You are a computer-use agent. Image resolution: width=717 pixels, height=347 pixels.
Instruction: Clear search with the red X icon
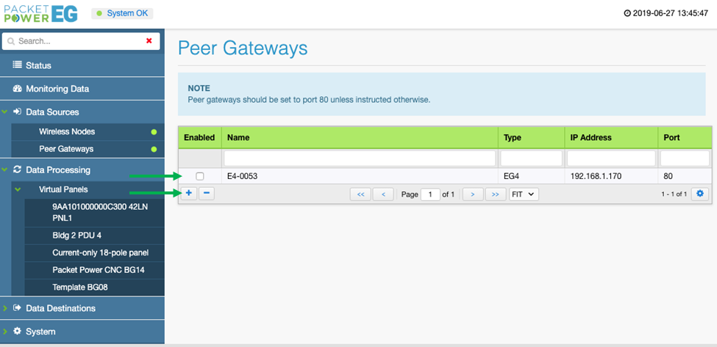(x=149, y=41)
